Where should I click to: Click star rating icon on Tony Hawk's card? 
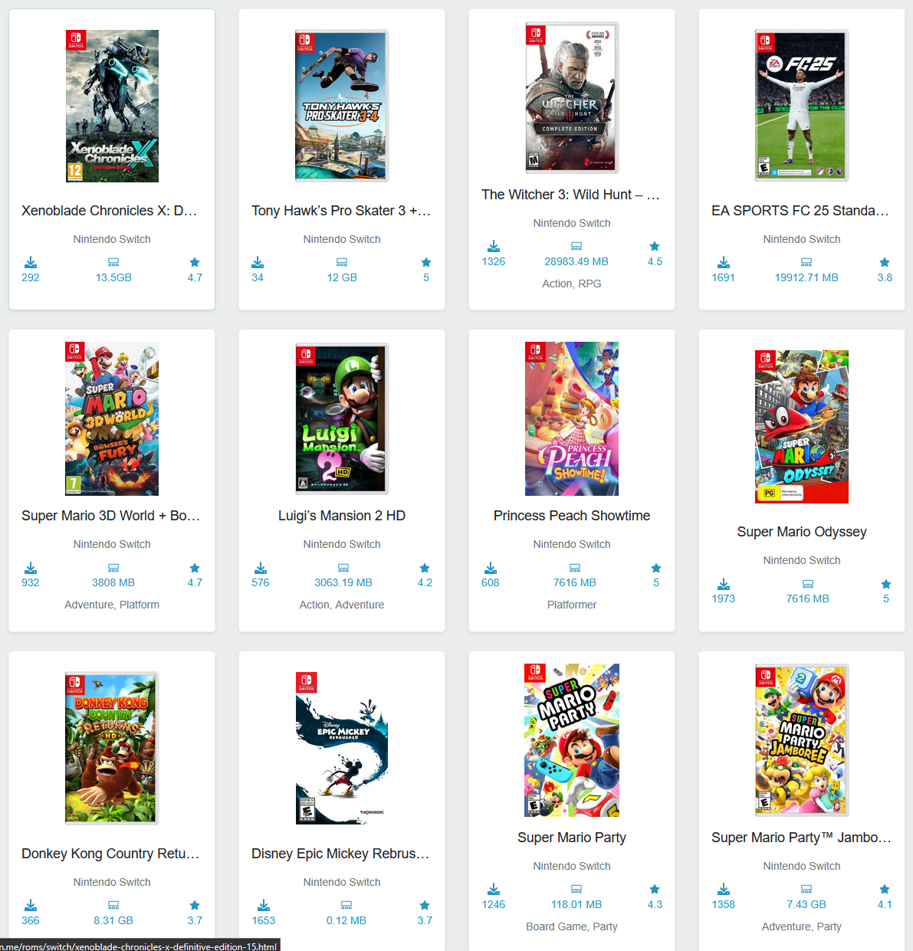point(426,262)
